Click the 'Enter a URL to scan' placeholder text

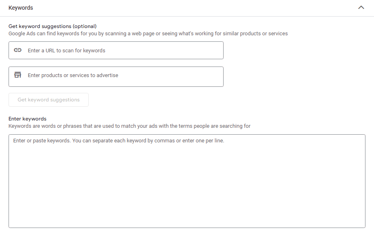point(67,50)
